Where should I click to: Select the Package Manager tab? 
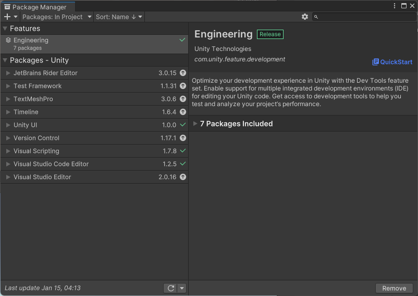point(38,7)
